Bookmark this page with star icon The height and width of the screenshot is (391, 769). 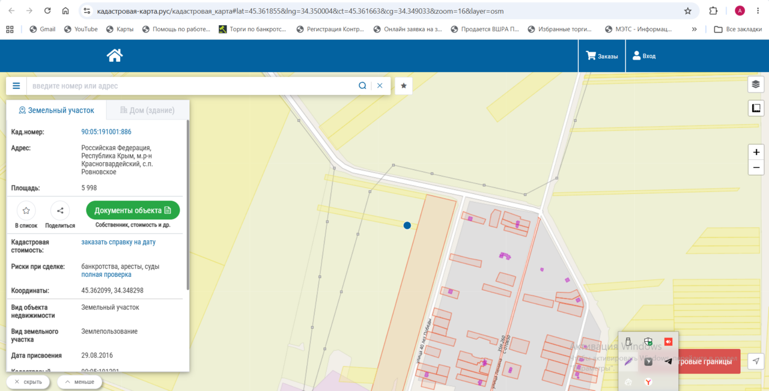[x=688, y=11]
